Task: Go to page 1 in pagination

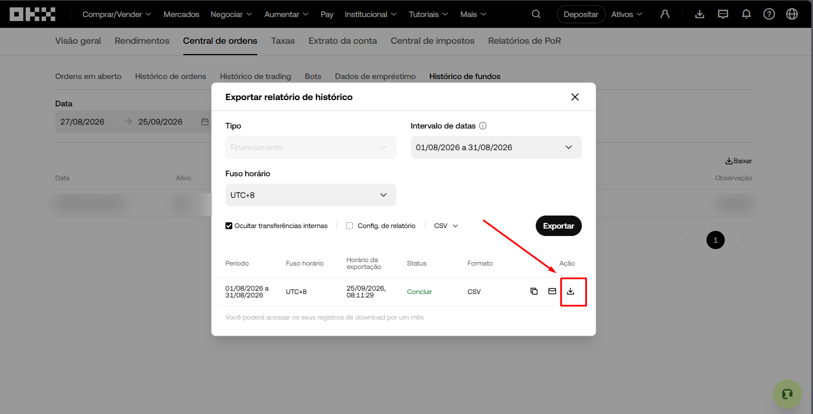Action: 716,240
